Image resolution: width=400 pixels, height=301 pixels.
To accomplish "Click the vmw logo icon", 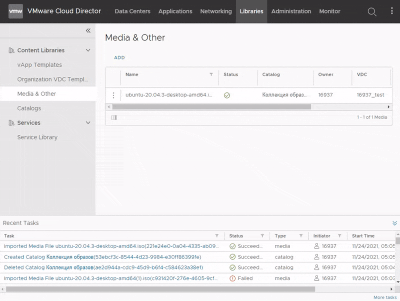I will click(x=15, y=11).
